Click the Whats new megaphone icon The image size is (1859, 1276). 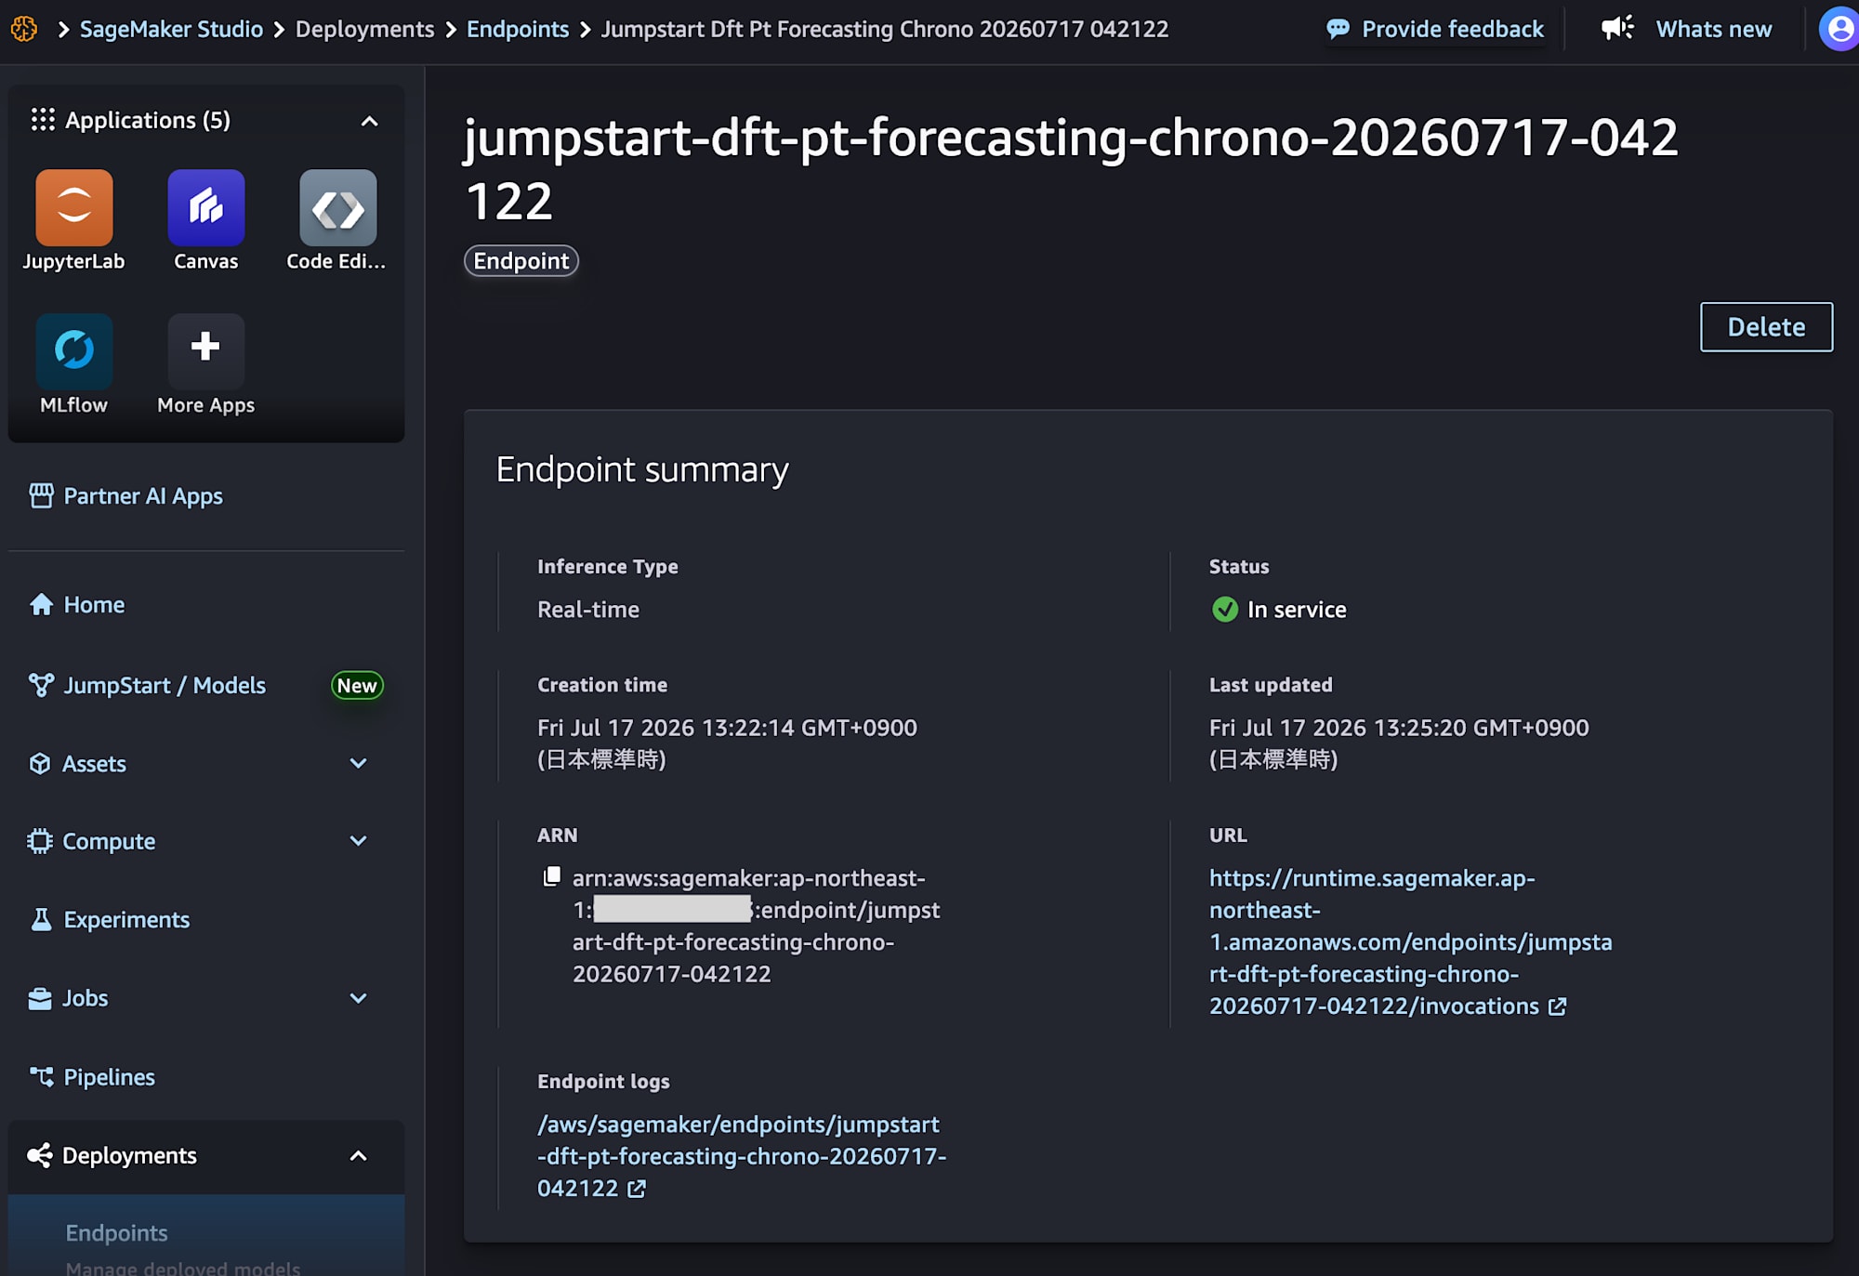pyautogui.click(x=1617, y=28)
